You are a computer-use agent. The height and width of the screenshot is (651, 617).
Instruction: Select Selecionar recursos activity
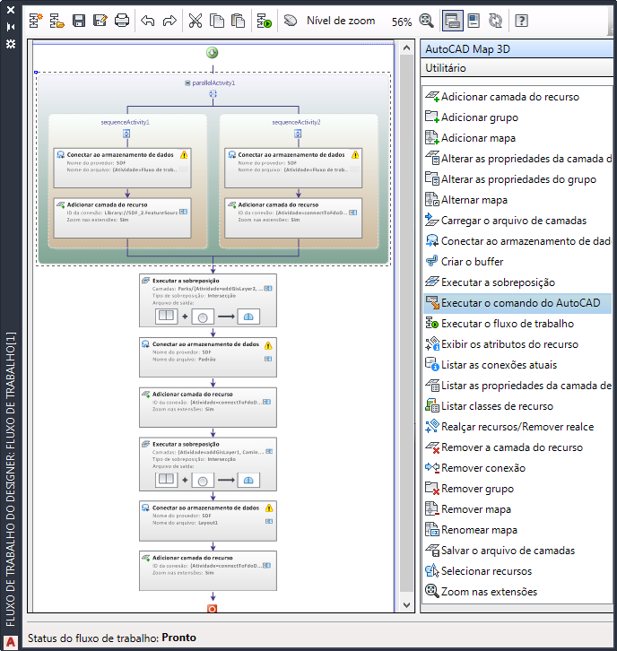coord(517,571)
